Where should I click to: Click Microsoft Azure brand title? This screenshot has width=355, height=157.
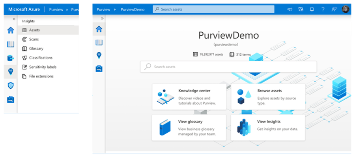24,9
